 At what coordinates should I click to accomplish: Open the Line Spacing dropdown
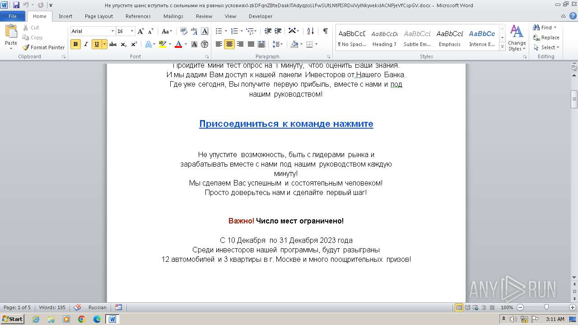pyautogui.click(x=278, y=44)
